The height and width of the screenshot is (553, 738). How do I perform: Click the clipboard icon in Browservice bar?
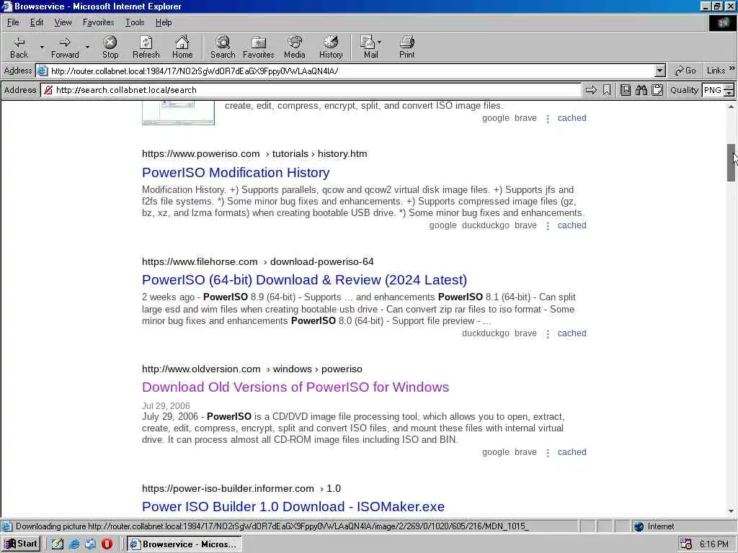pos(657,90)
